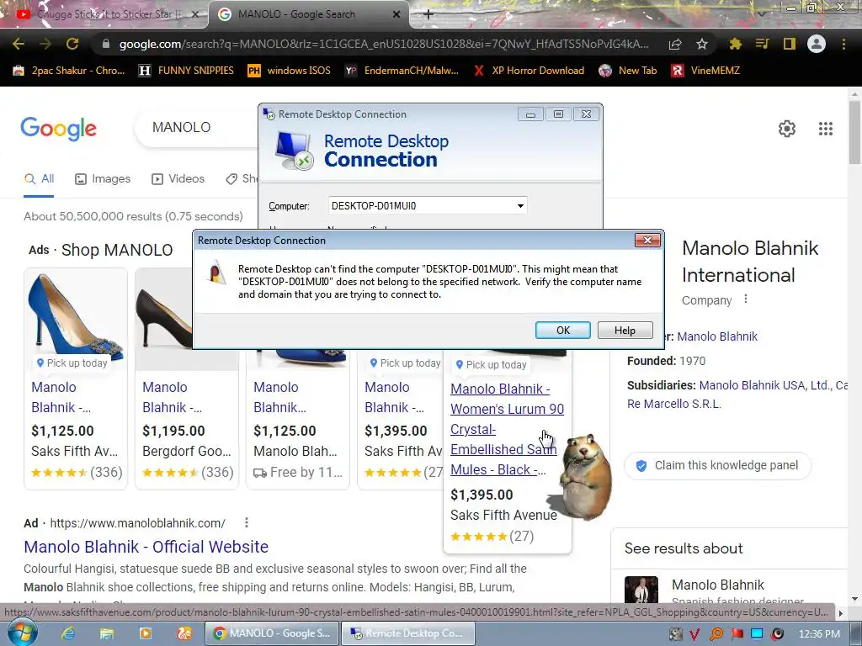Open the 2pac Shakur bookmark
The image size is (862, 646).
pos(69,71)
